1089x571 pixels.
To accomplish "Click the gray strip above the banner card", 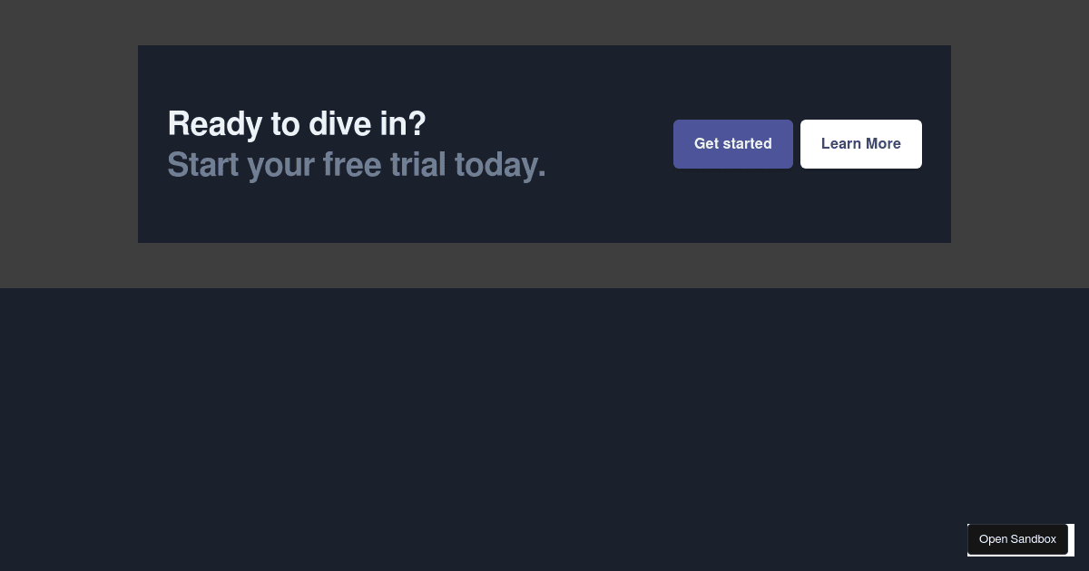I will pyautogui.click(x=544, y=23).
